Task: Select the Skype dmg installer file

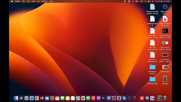Action: 165,21
